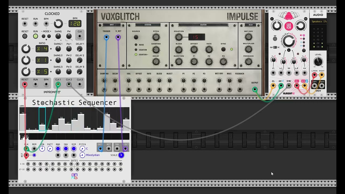The width and height of the screenshot is (345, 194).
Task: Click the X 4 ratio display on Clocked
Action: click(42, 49)
